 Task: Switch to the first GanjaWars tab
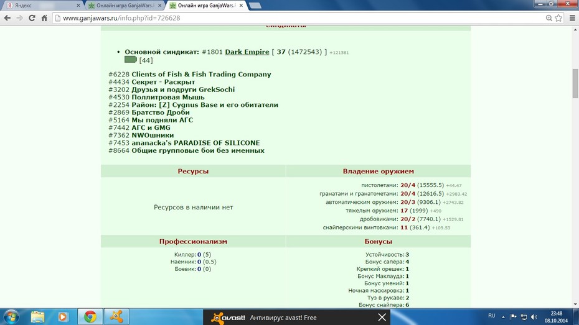[x=125, y=6]
